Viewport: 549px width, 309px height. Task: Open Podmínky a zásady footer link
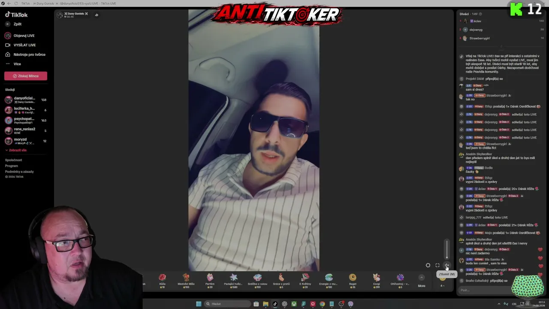(x=19, y=172)
